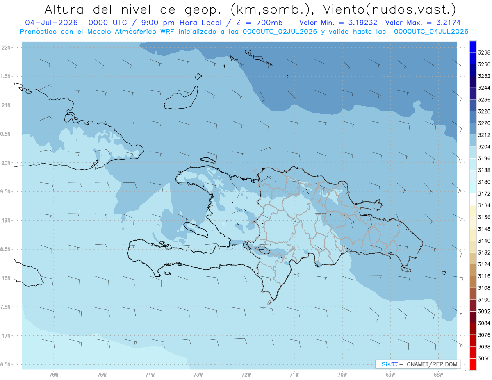Click the colorbar value '3164'
The width and height of the screenshot is (492, 380).
484,205
